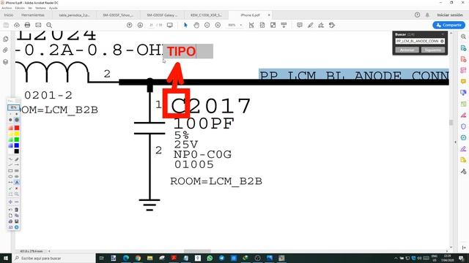Select the text A tool in annotation palette

point(17,183)
